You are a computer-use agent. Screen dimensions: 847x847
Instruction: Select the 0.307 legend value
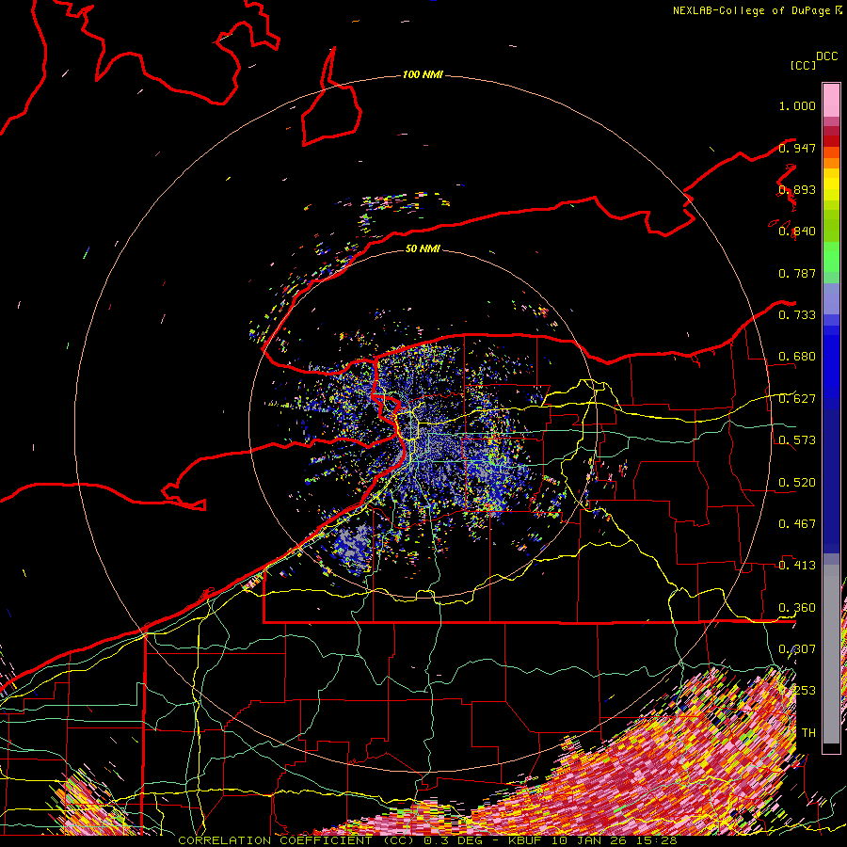coord(797,649)
